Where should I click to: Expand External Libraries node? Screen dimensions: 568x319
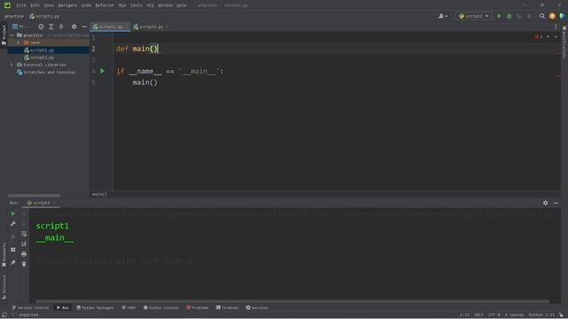click(x=12, y=65)
